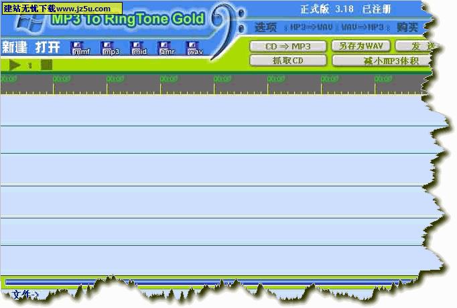Click the 打开 (Open) button
The width and height of the screenshot is (457, 308).
click(x=48, y=47)
